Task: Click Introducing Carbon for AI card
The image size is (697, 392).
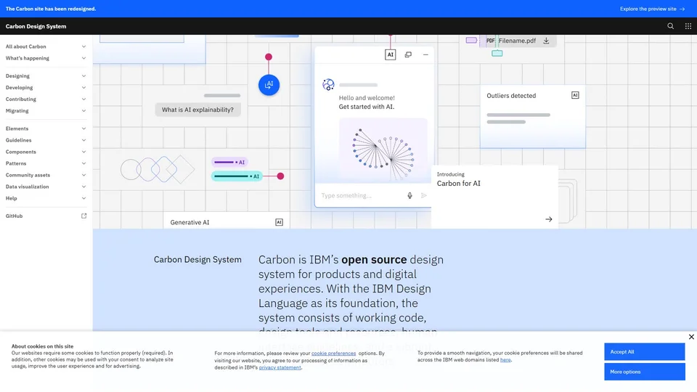Action: coord(494,197)
